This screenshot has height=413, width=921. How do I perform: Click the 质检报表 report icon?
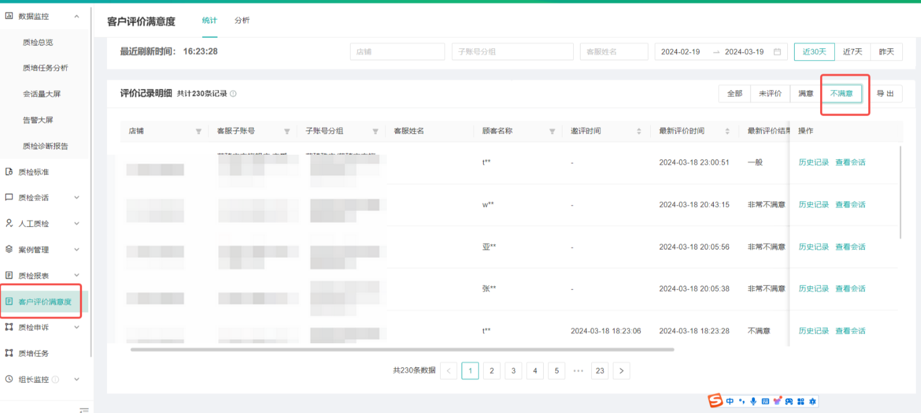(x=9, y=275)
